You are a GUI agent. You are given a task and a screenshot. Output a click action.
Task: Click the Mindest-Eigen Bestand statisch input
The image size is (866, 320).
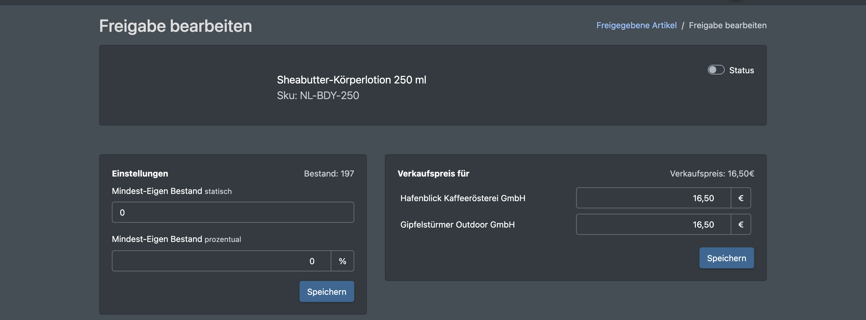pos(233,212)
